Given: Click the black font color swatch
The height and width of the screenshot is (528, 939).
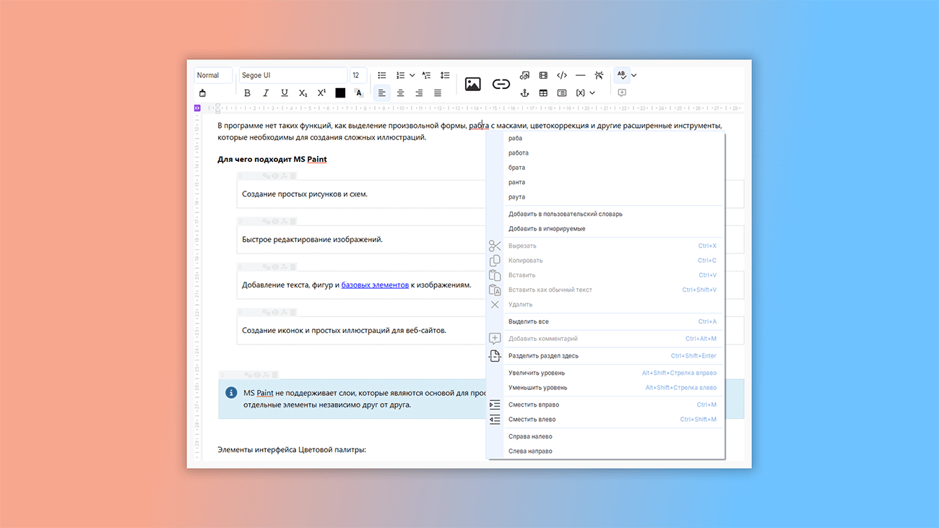Looking at the screenshot, I should click(x=340, y=93).
